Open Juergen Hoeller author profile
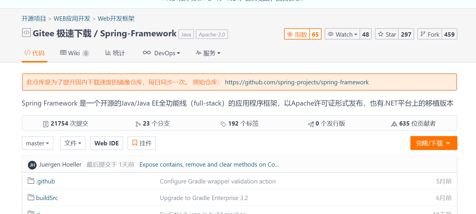Image resolution: width=476 pixels, height=214 pixels. click(60, 165)
